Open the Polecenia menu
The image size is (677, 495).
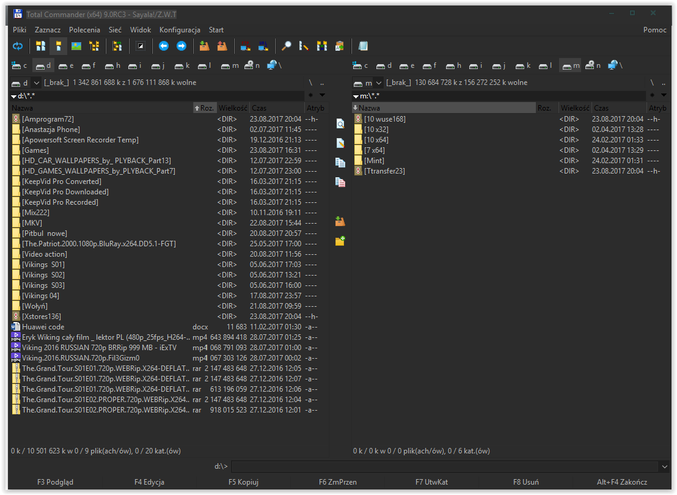point(84,30)
